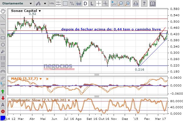The height and width of the screenshot is (121, 183).
Task: Grab the divider handle above the Stochastic panel
Action: (x=97, y=96)
